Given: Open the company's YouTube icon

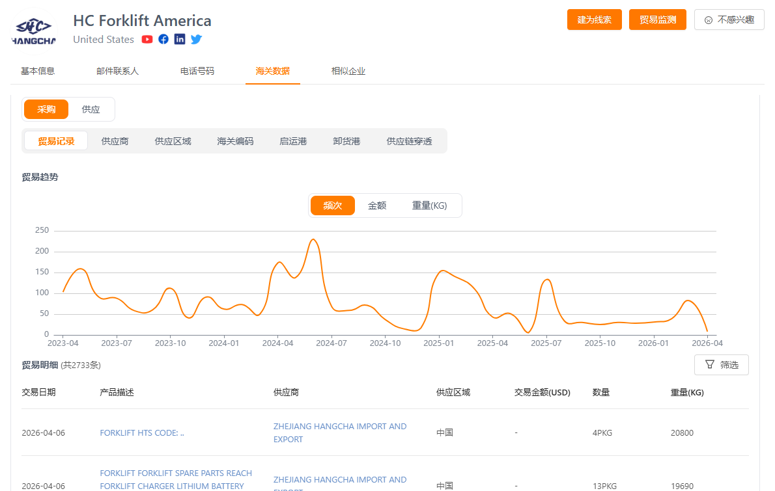Looking at the screenshot, I should click(147, 40).
